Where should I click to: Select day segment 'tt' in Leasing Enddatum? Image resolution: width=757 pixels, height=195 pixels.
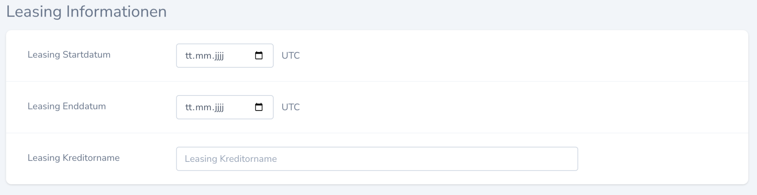tap(189, 107)
